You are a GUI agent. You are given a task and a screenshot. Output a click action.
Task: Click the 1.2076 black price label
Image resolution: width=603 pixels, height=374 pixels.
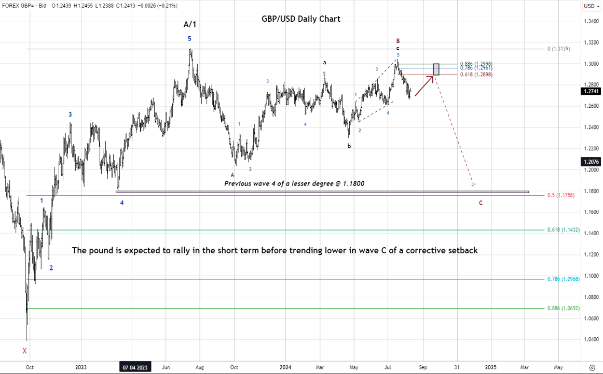coord(592,162)
